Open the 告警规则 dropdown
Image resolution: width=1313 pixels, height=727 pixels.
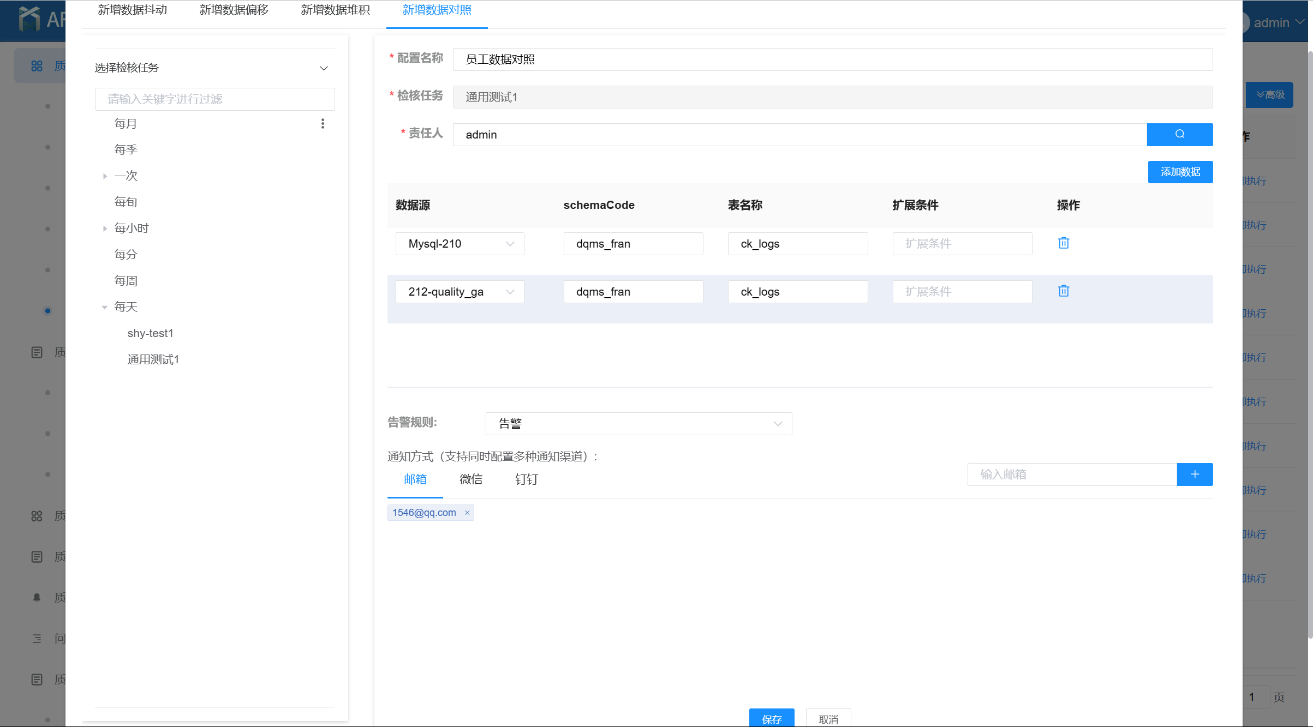(x=638, y=424)
